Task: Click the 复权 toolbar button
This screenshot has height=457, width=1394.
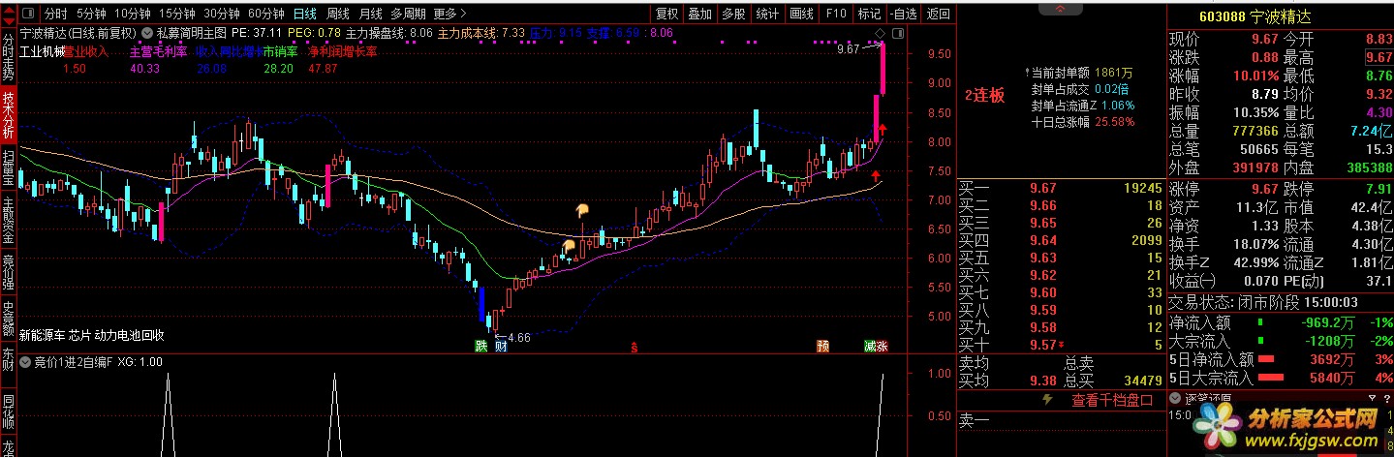Action: (x=666, y=14)
